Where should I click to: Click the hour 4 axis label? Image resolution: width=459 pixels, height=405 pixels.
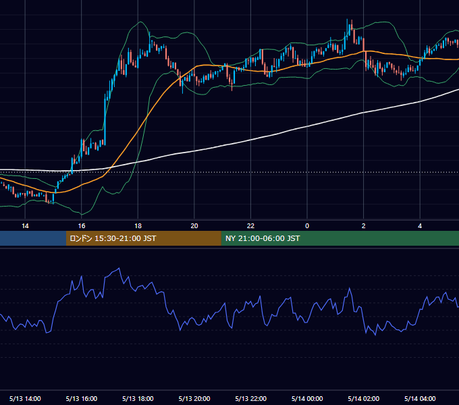(x=420, y=226)
